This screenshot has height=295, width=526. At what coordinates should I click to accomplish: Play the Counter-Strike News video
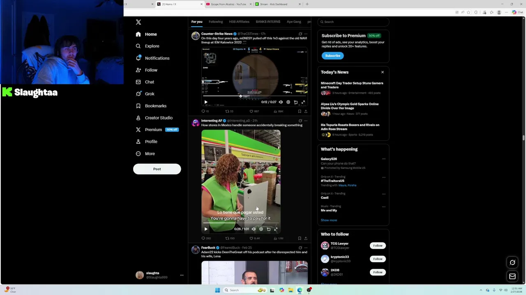pos(206,102)
